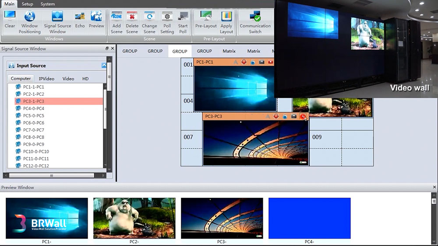The height and width of the screenshot is (246, 438).
Task: Click Start Poll
Action: [x=183, y=22]
